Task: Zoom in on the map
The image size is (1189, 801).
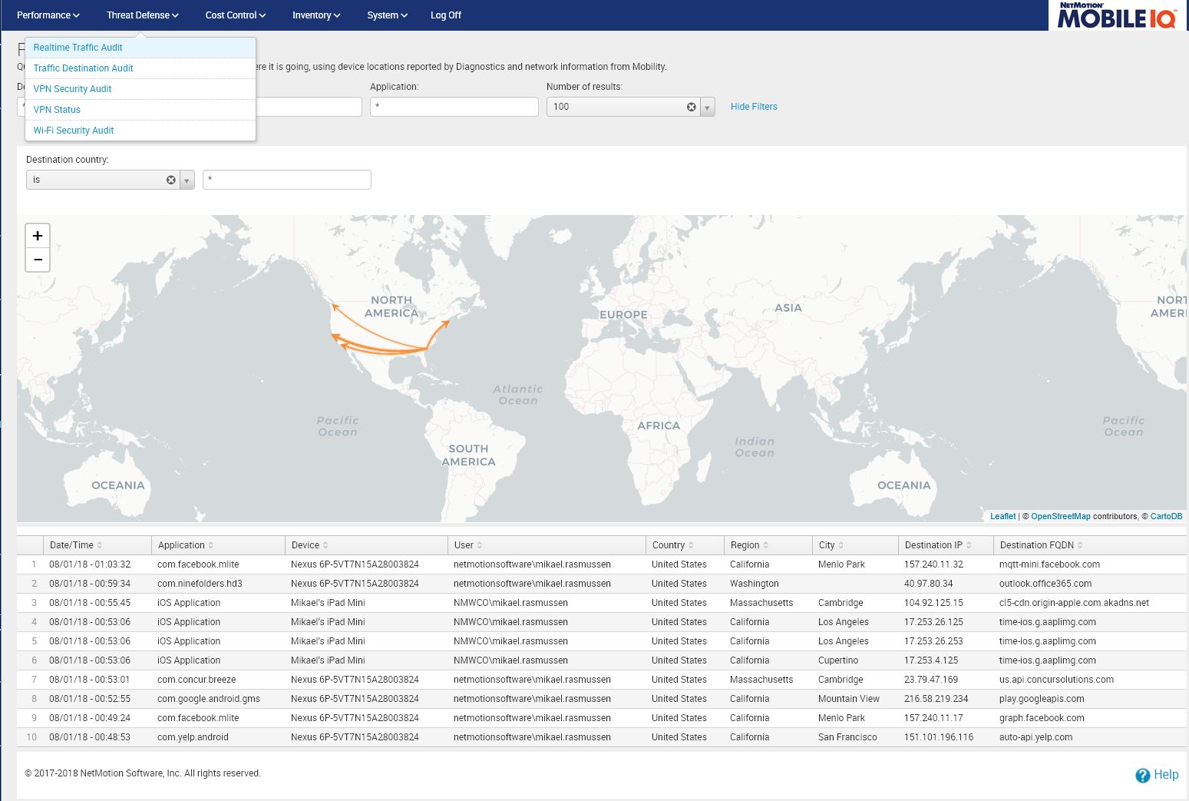Action: (37, 236)
